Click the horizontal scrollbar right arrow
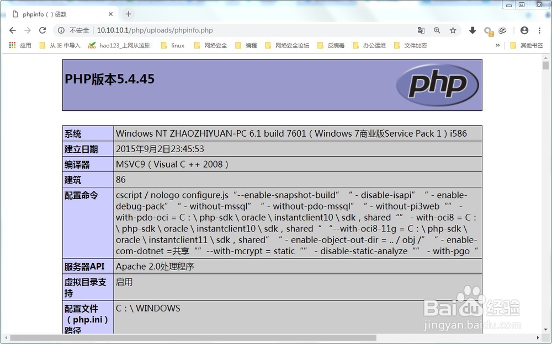This screenshot has width=552, height=344. click(538, 338)
